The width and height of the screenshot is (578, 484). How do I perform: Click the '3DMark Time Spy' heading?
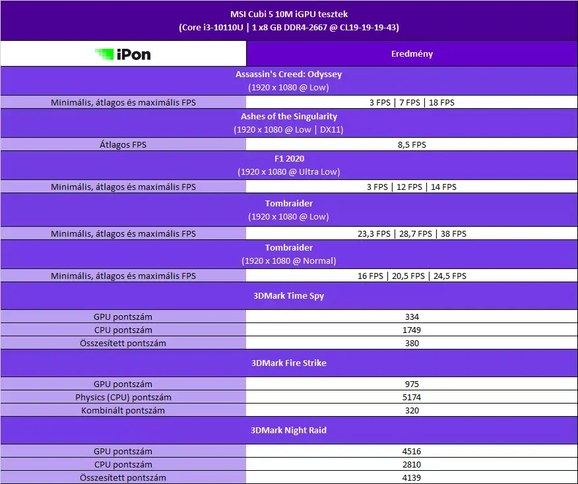pyautogui.click(x=288, y=296)
